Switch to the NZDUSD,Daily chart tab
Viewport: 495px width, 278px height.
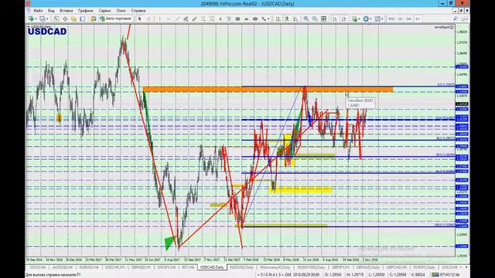(x=242, y=267)
